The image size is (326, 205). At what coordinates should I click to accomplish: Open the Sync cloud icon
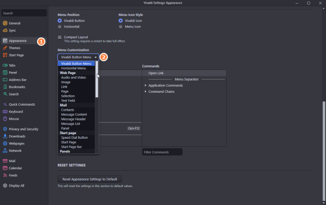[5, 31]
